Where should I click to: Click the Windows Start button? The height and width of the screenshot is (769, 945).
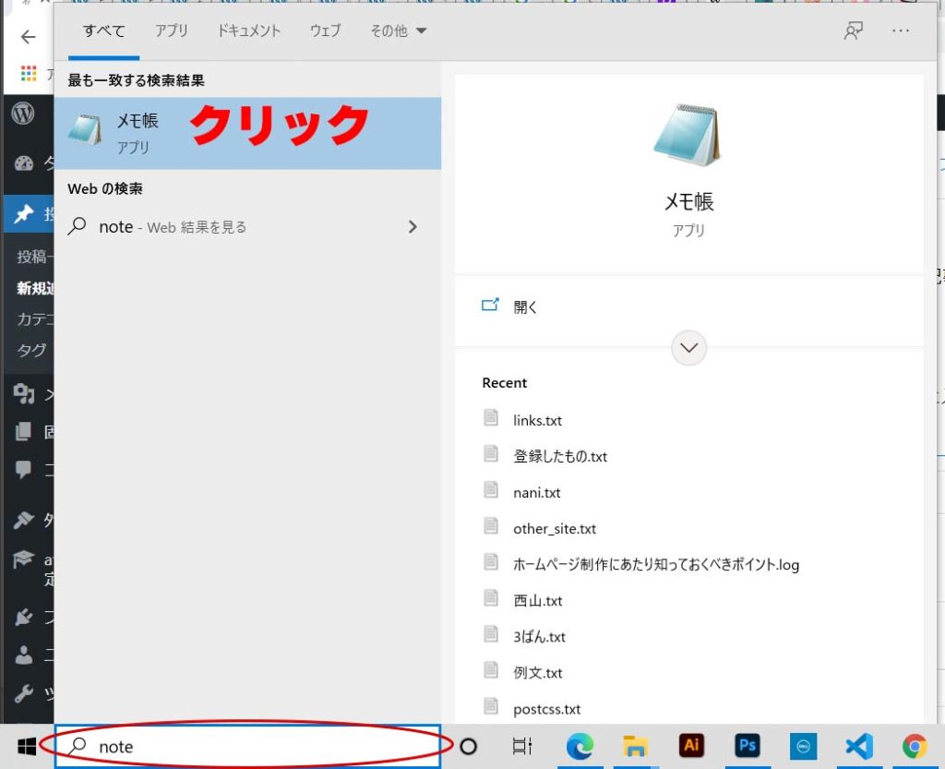[x=27, y=746]
